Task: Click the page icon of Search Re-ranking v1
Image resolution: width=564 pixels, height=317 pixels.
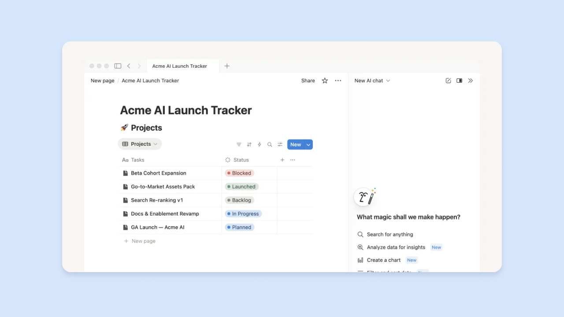Action: coord(126,200)
